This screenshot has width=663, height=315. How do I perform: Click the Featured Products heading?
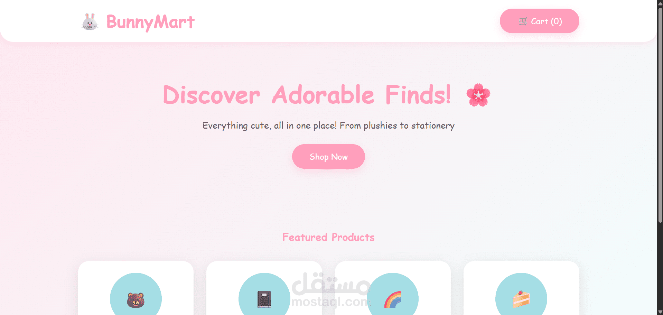tap(328, 237)
